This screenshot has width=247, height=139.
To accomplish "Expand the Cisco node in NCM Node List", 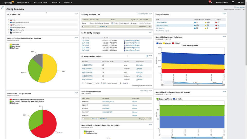I will pos(9,20).
